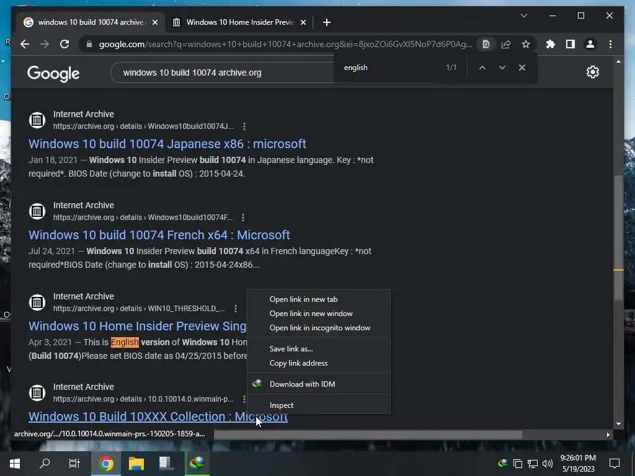Open the Extensions puzzle icon

pyautogui.click(x=551, y=44)
